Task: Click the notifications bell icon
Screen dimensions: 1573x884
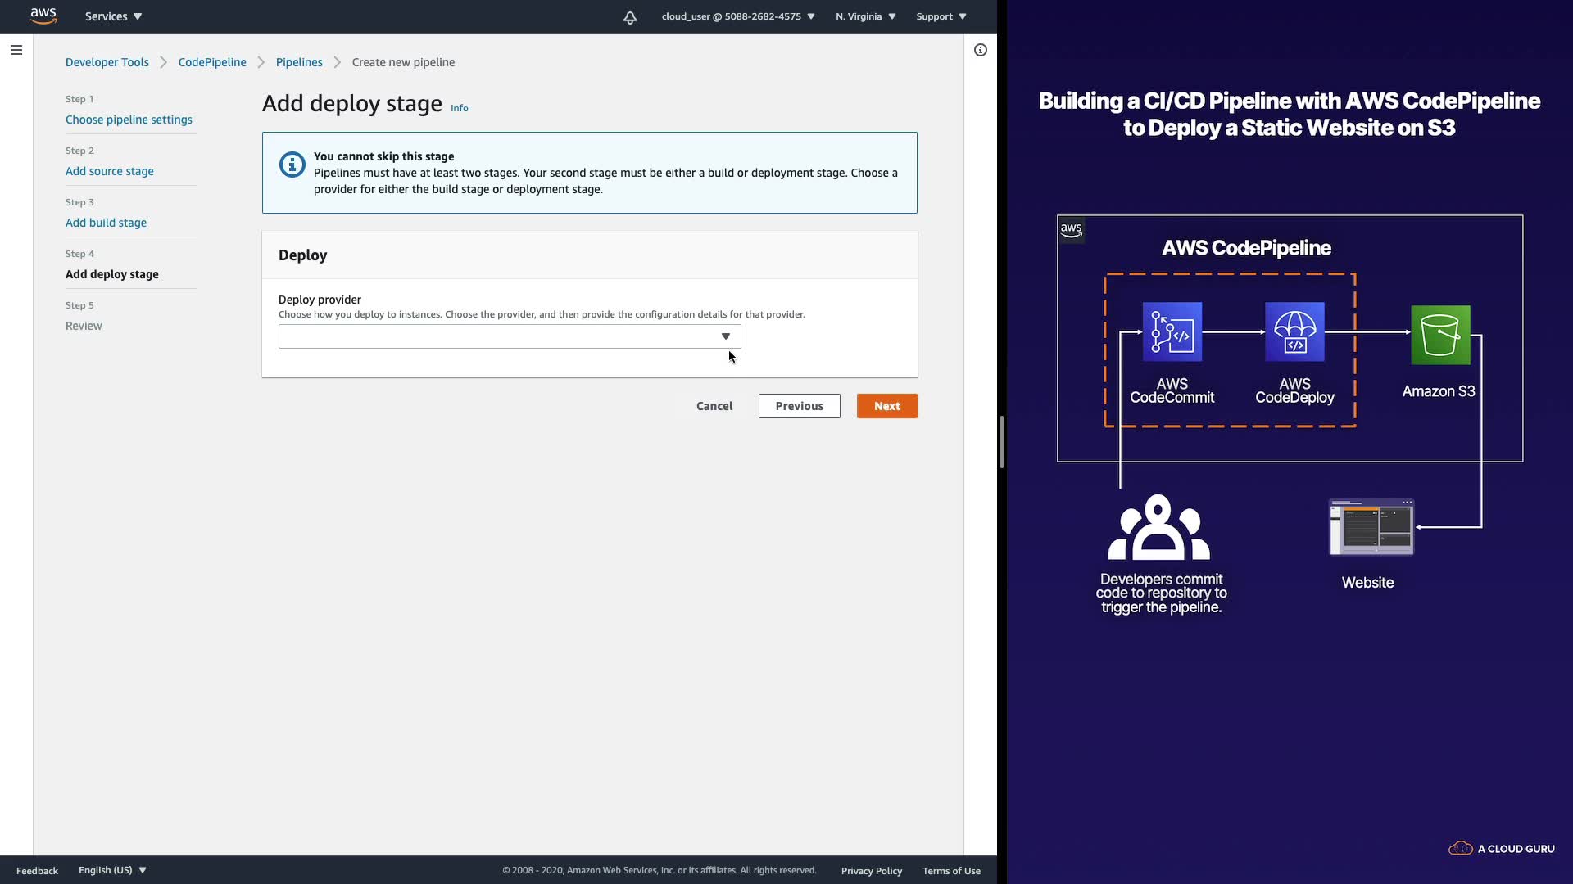Action: (629, 17)
